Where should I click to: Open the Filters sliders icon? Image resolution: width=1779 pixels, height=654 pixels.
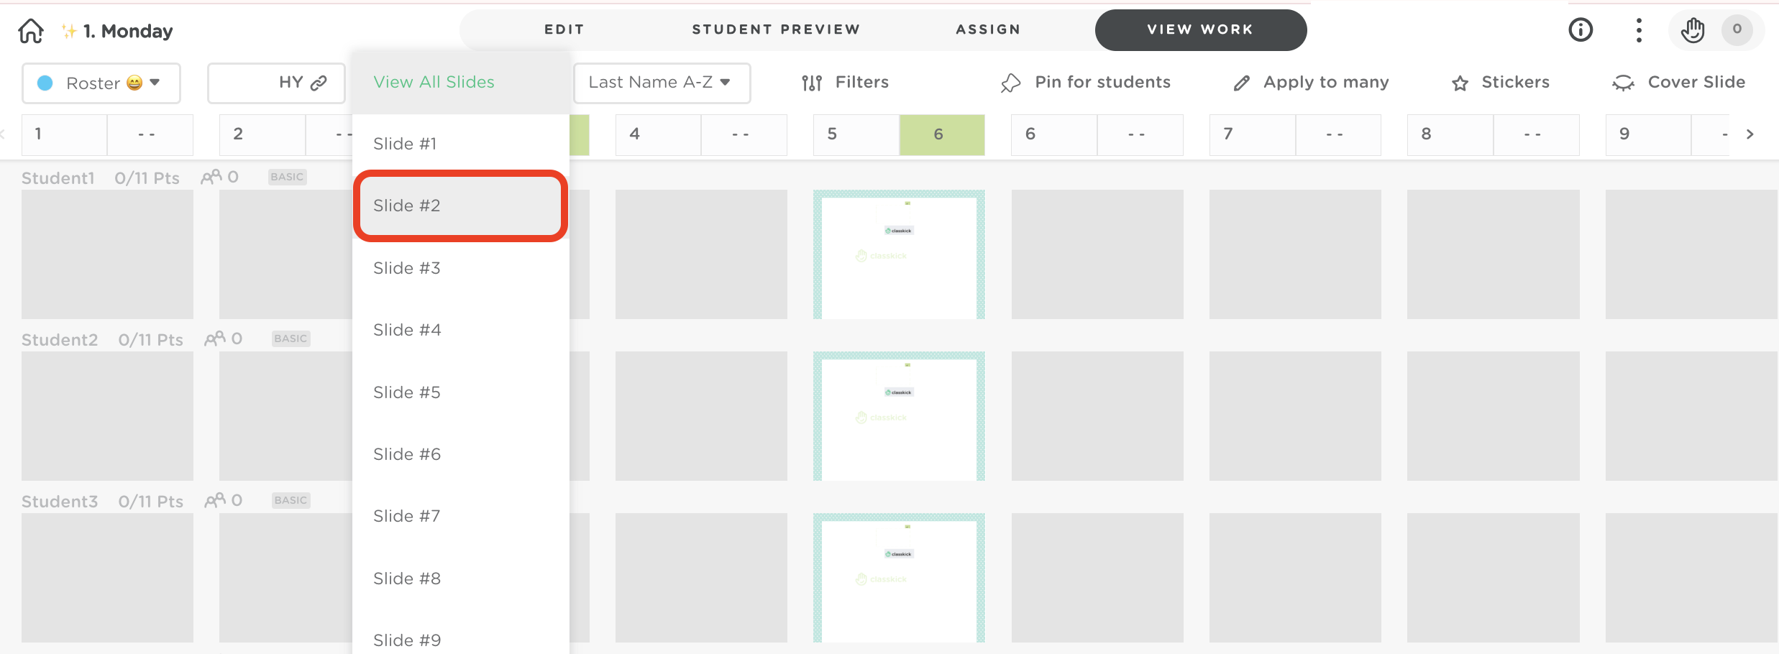click(x=812, y=83)
